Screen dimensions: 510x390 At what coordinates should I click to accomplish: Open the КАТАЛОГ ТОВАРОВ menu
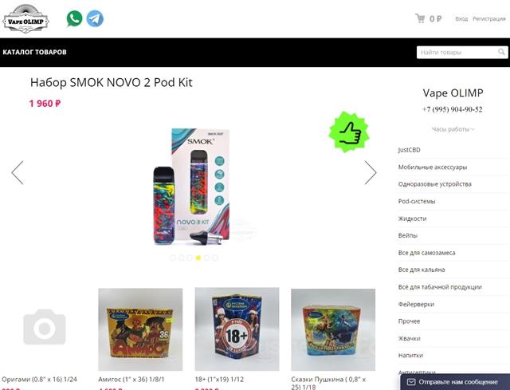click(34, 52)
